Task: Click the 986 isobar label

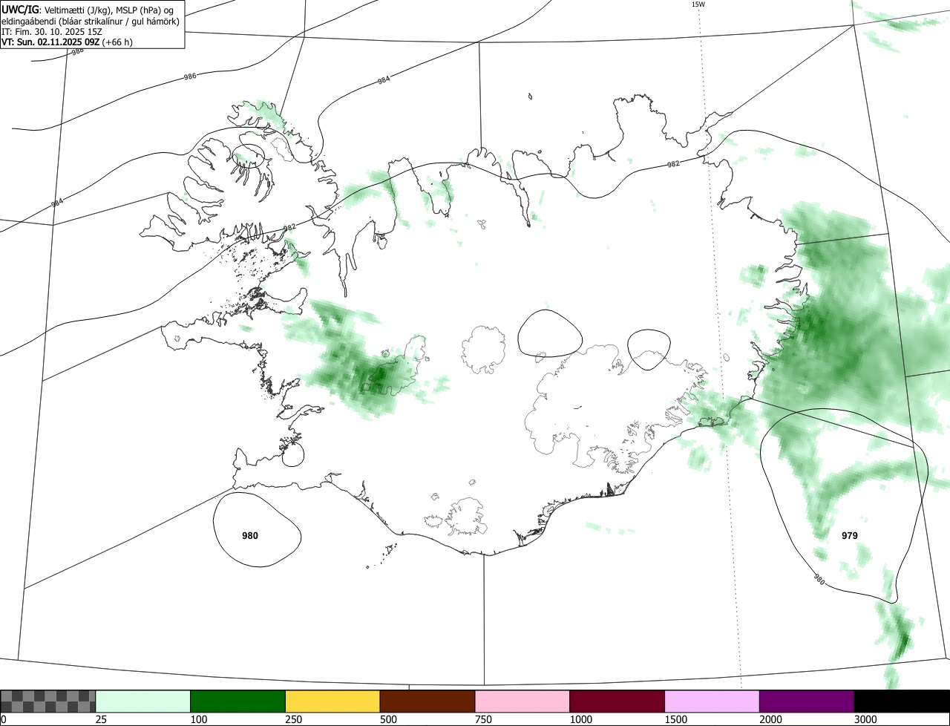Action: click(190, 77)
